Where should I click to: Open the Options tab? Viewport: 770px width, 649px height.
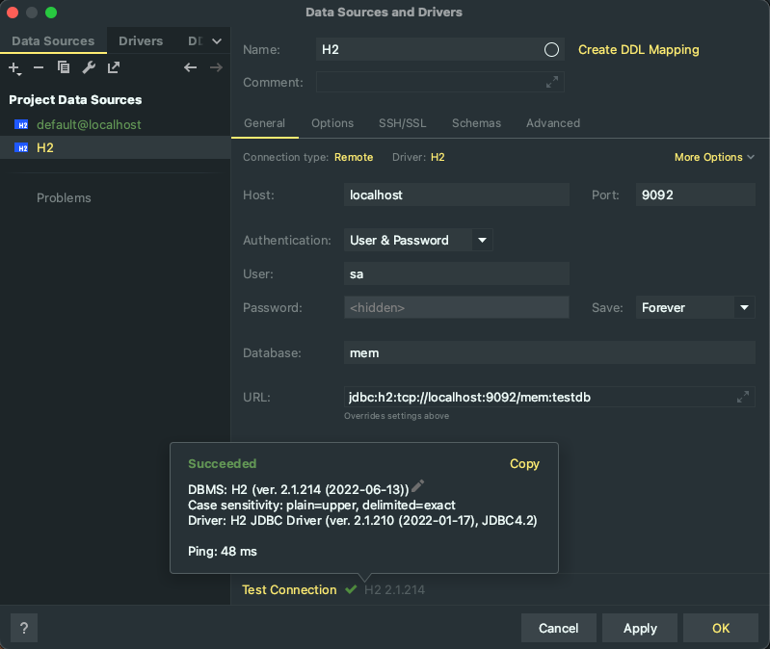[332, 123]
